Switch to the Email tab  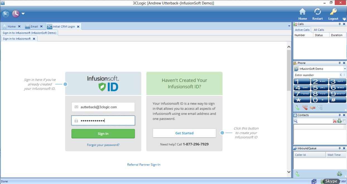(32, 26)
